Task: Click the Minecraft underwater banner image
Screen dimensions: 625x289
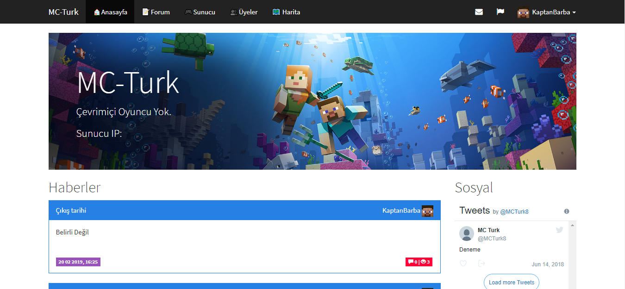Action: (312, 101)
